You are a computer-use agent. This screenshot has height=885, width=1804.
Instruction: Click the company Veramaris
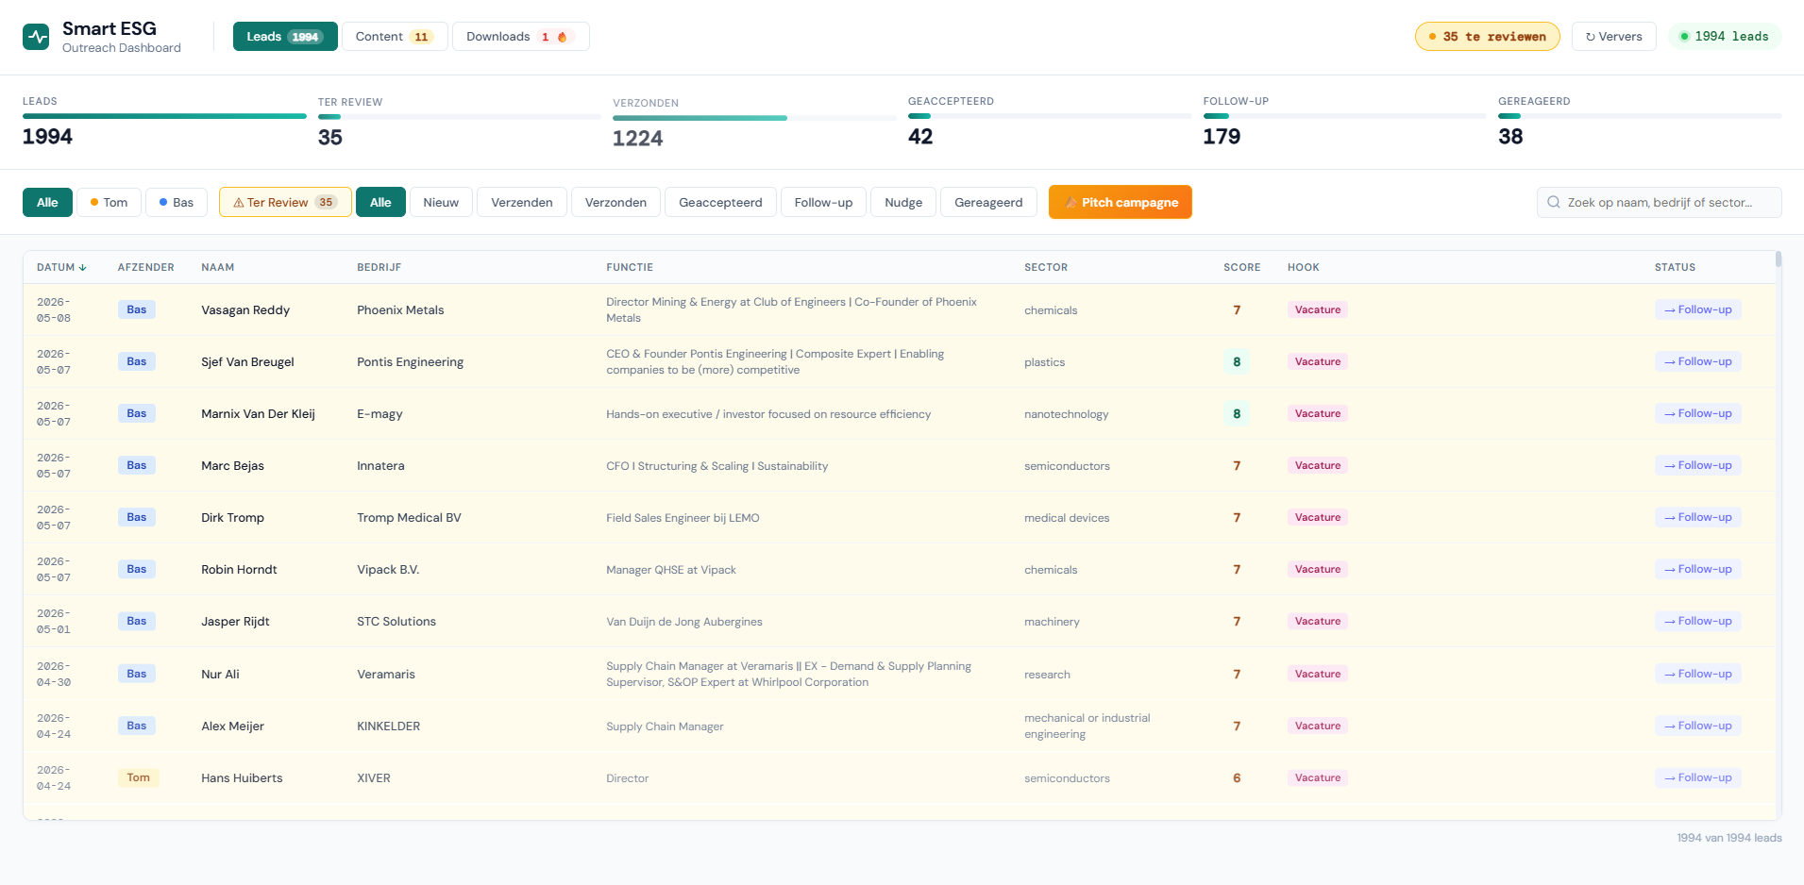click(385, 674)
